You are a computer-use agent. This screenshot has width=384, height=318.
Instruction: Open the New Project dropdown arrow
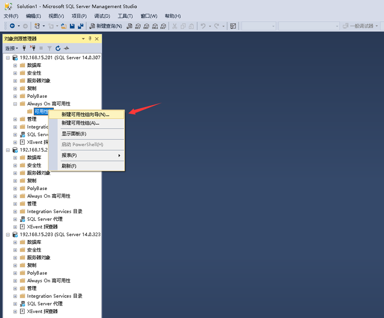coord(44,26)
